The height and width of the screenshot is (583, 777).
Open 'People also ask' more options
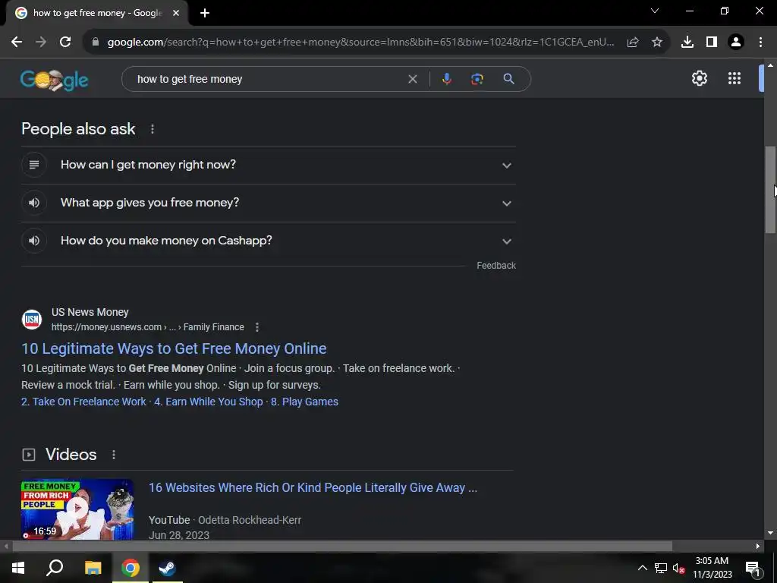pyautogui.click(x=152, y=129)
